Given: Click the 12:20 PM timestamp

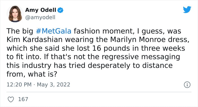Looking at the screenshot, I should tap(19, 85).
